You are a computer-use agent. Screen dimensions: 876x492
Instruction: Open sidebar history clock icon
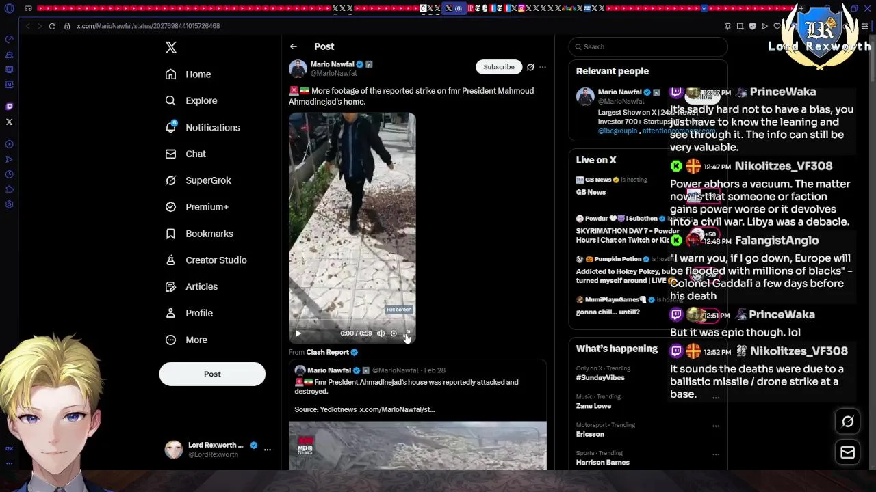pos(9,174)
